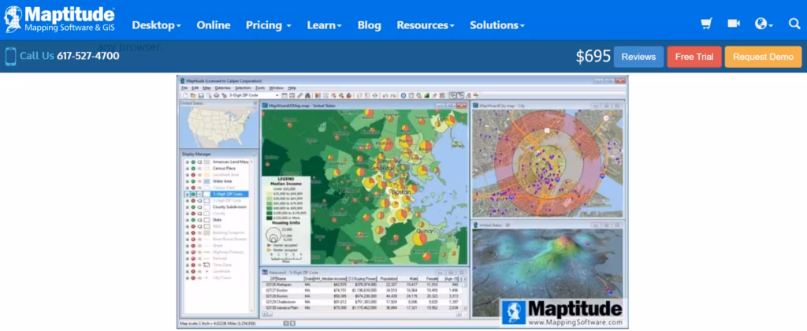Open the Help menu in Maptitude
The height and width of the screenshot is (331, 807).
(x=292, y=88)
